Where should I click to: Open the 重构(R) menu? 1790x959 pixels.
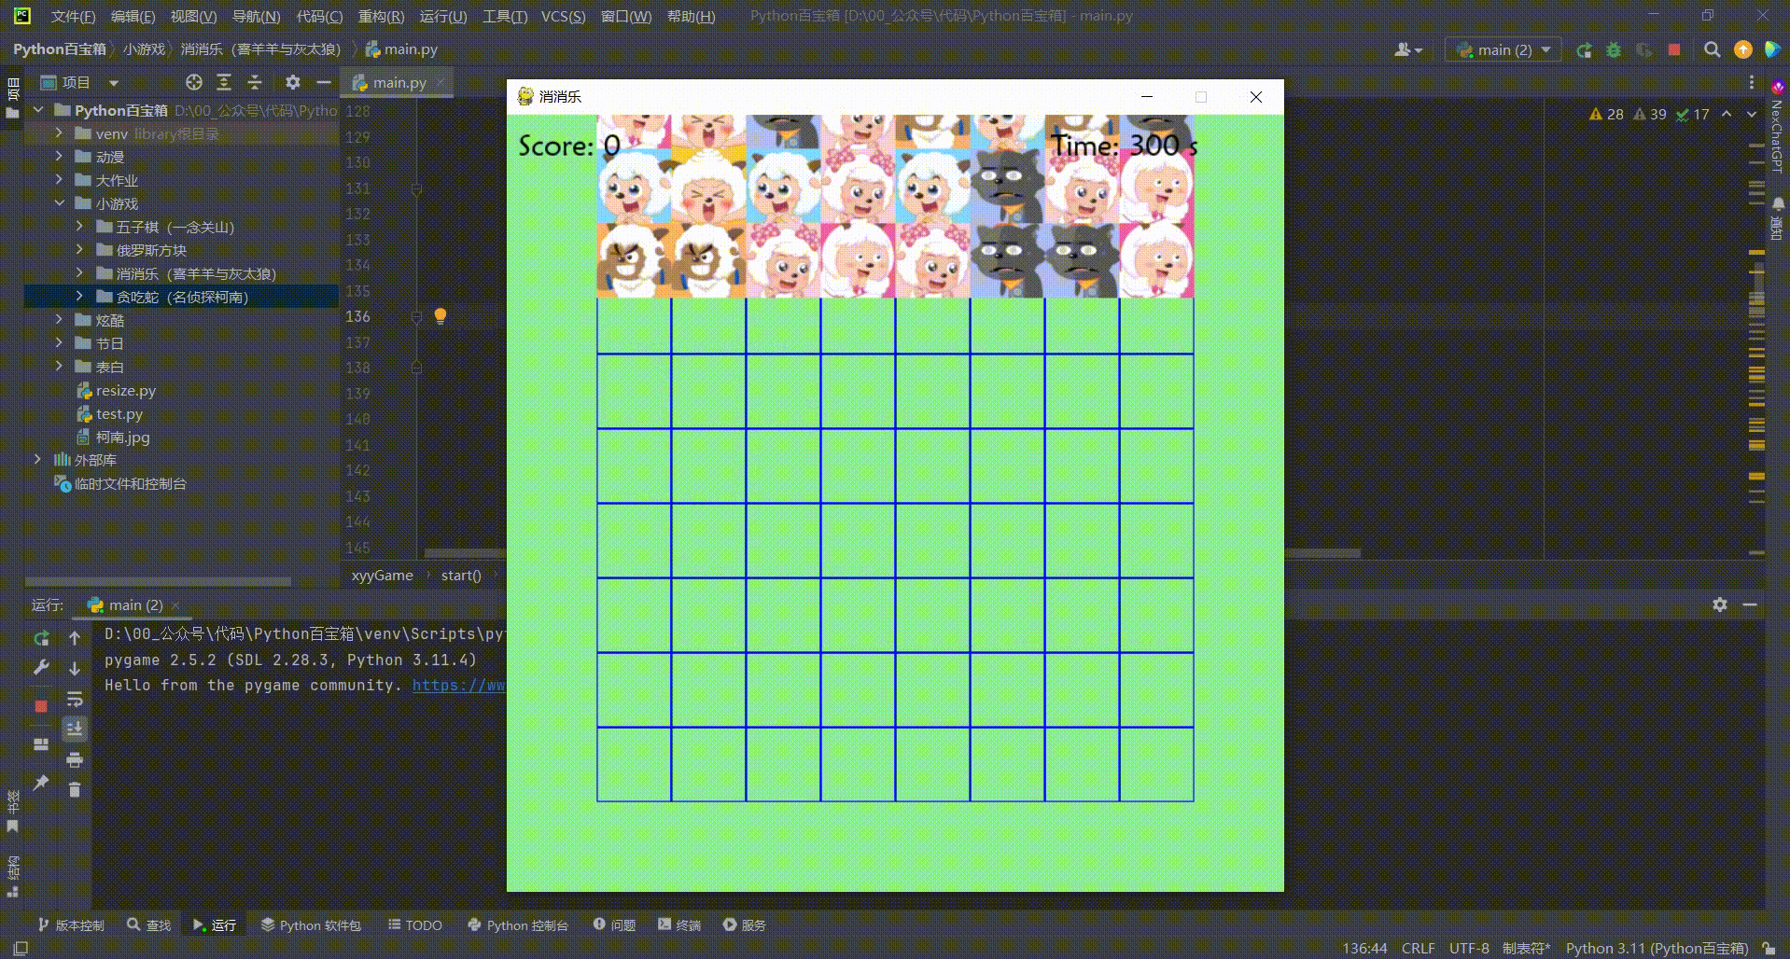click(x=381, y=17)
